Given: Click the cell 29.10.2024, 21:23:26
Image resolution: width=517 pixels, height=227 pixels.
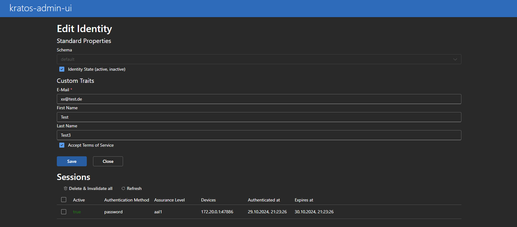Looking at the screenshot, I should [267, 212].
